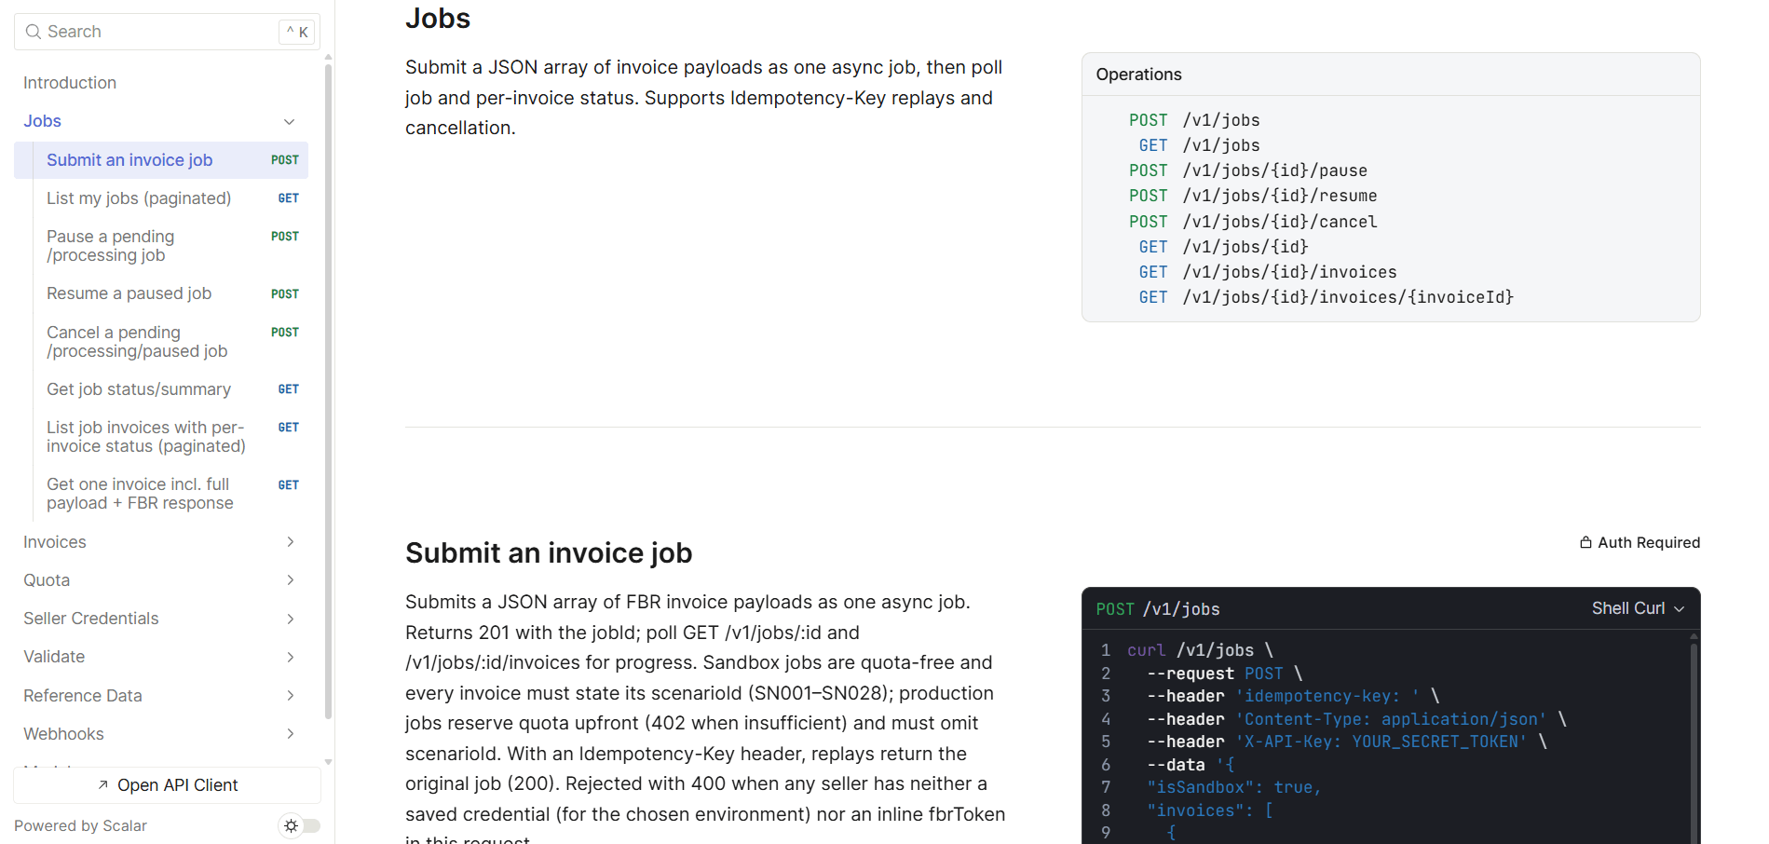Open Resume a paused job
The image size is (1769, 844).
[x=161, y=293]
